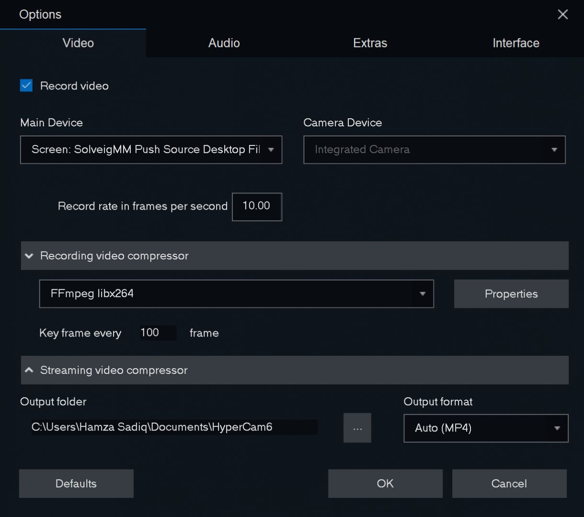The width and height of the screenshot is (584, 517).
Task: Click the "Camera Device" label
Action: 343,123
